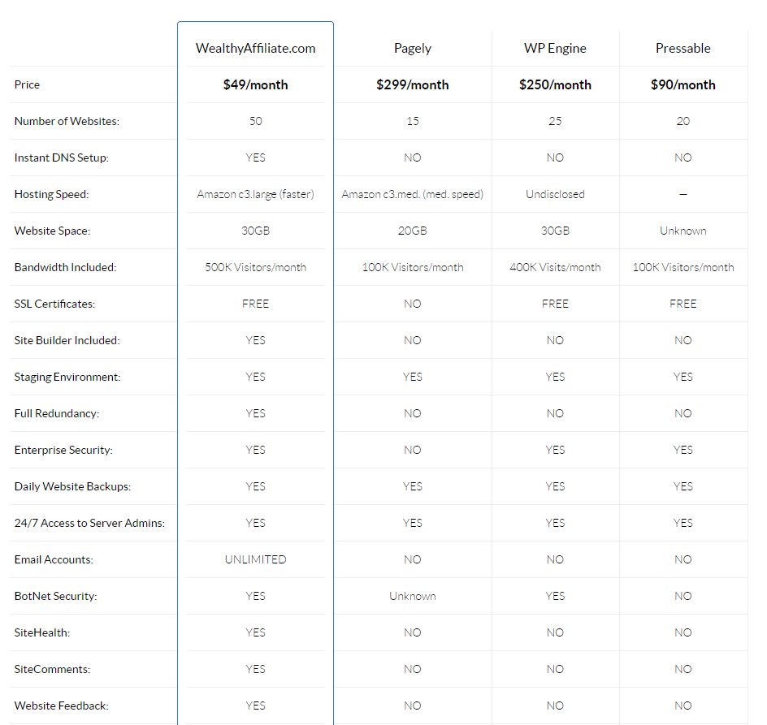Viewport: 767px width, 725px height.
Task: Click the Staging Environment label
Action: [67, 377]
